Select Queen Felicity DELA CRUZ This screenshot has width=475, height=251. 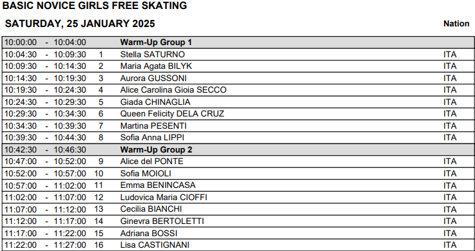pos(172,114)
